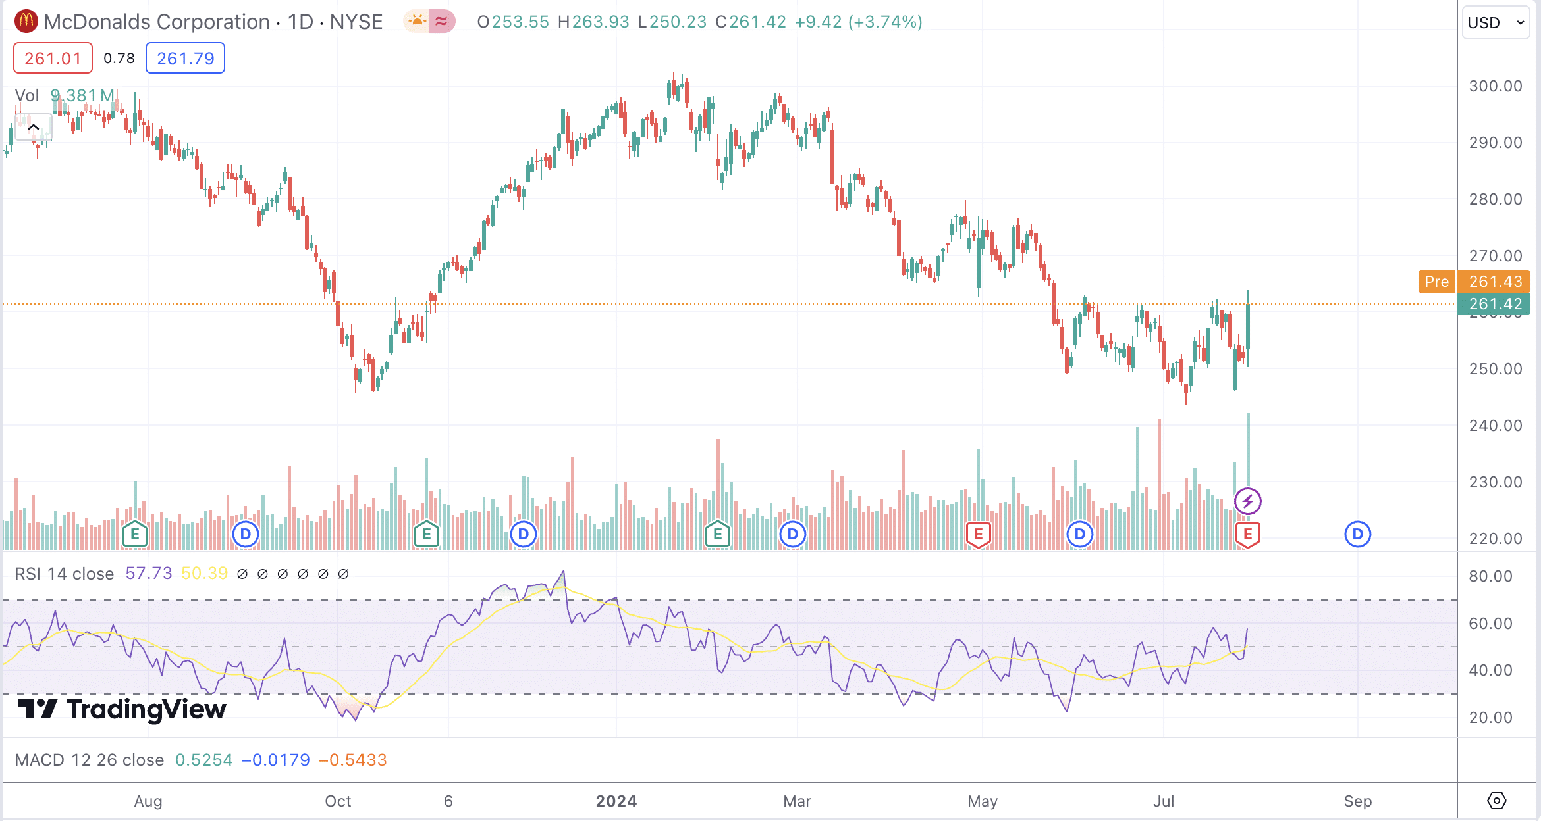Click the volume value 9.381 M

coord(83,95)
